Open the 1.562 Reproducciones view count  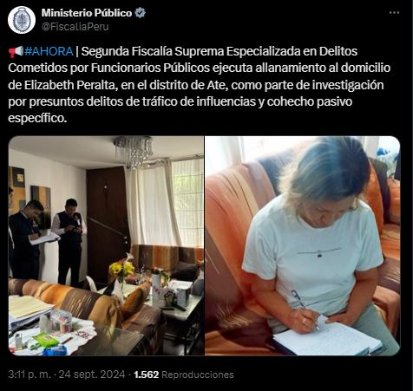tap(184, 375)
